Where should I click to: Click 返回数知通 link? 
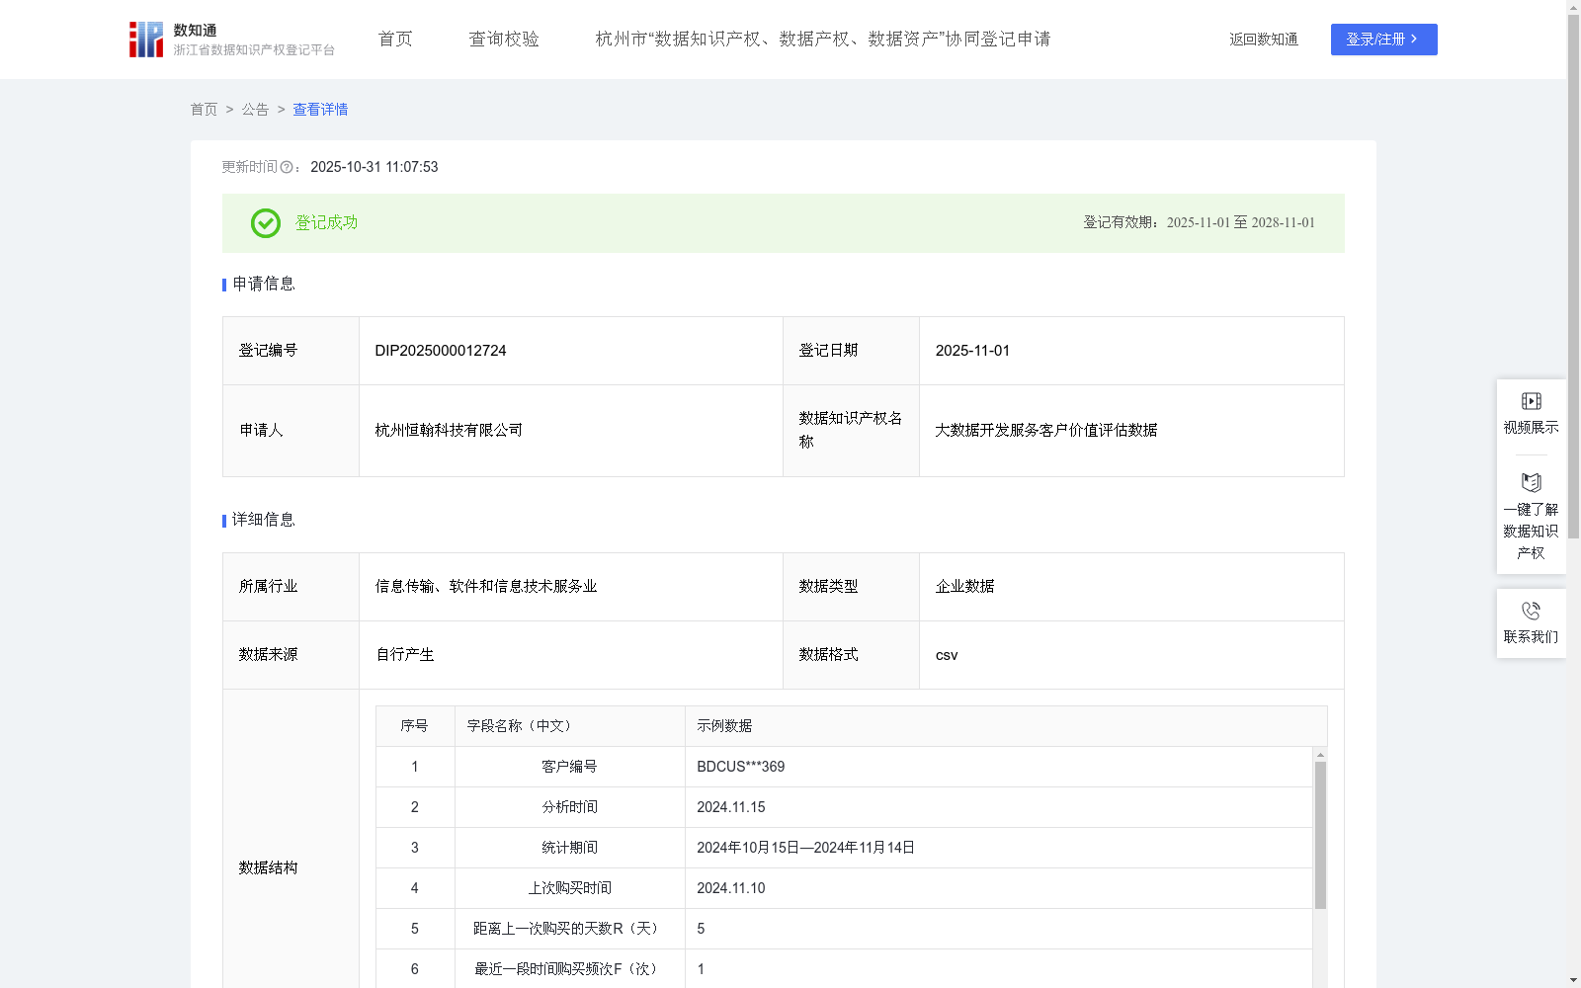[1264, 40]
